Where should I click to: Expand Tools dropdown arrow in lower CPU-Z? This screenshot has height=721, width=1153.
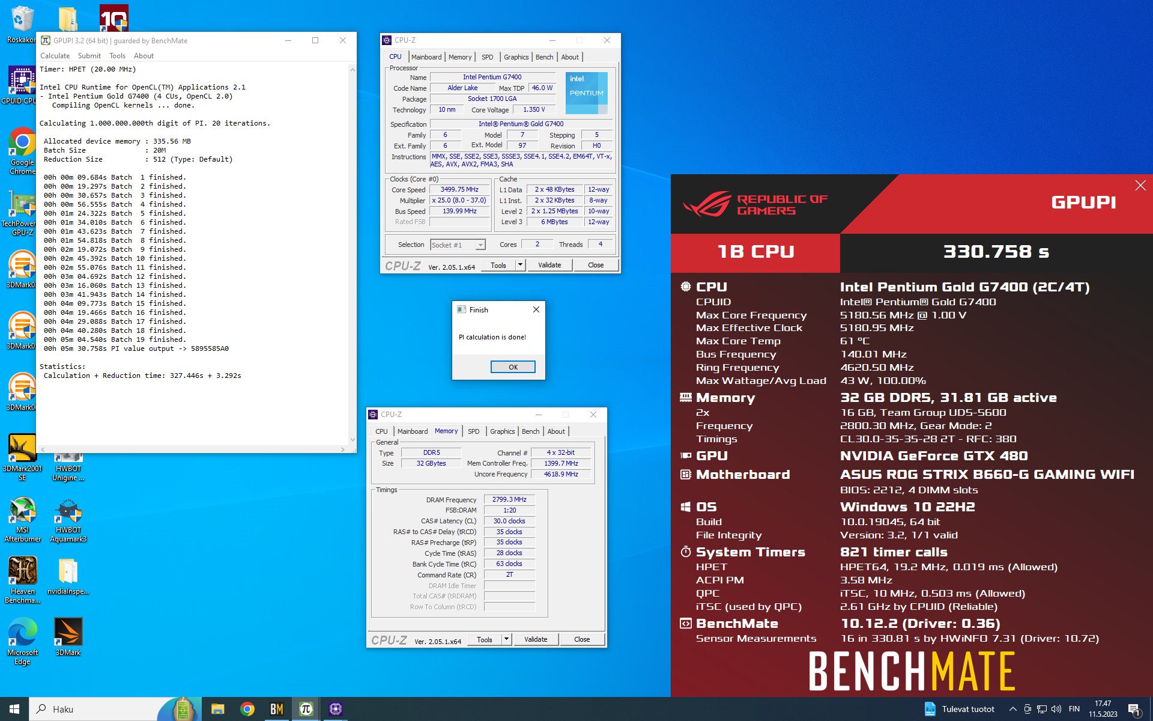507,639
